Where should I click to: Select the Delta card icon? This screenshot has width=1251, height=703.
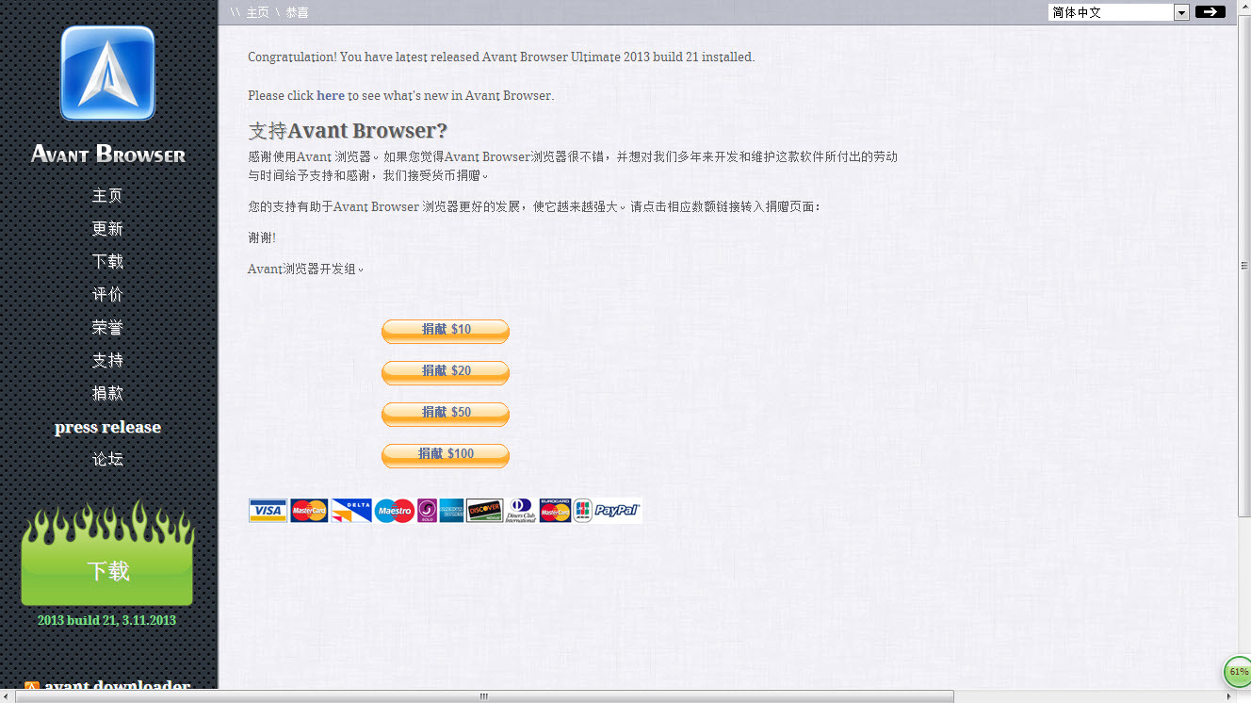[350, 510]
